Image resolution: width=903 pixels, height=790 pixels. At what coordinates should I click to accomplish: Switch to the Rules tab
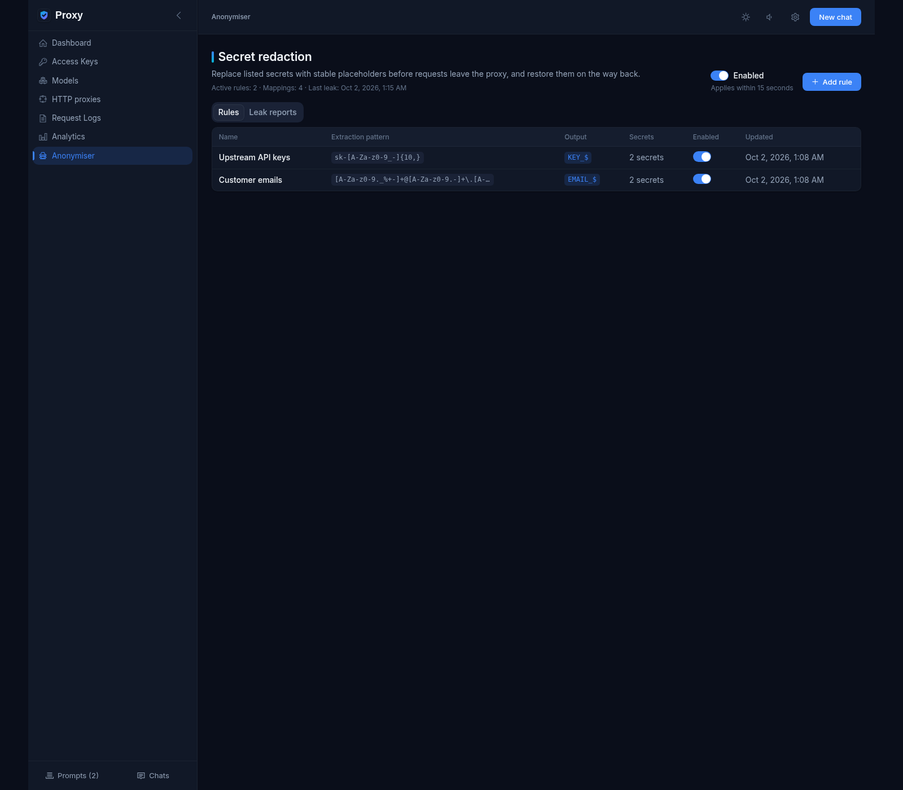coord(229,112)
